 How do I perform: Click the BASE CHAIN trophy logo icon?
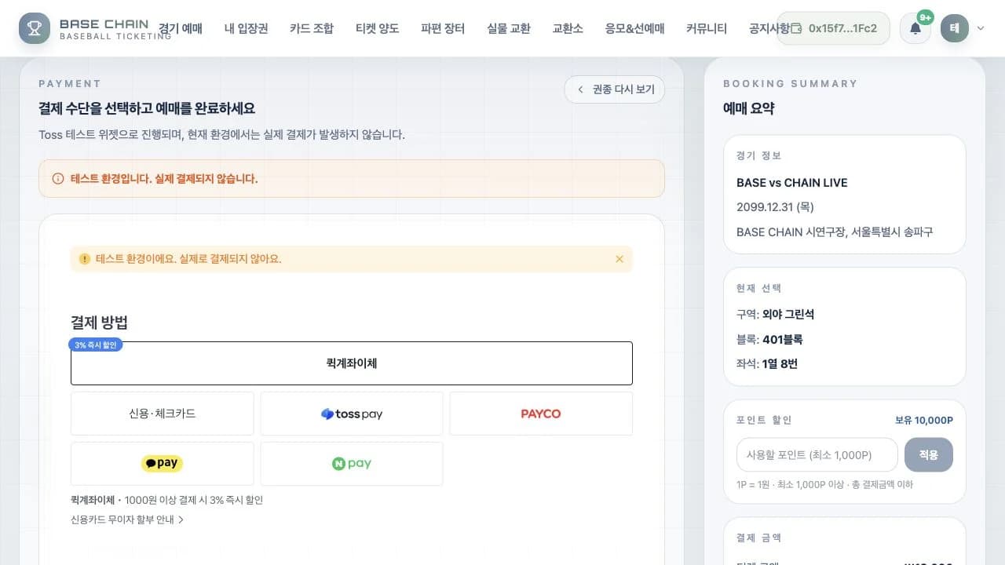tap(35, 28)
